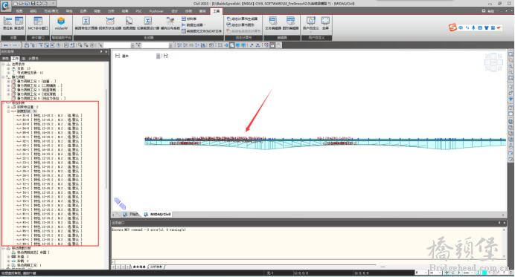The width and height of the screenshot is (515, 277).
Task: Open the 图形编辑器 graphic editor tool
Action: pyautogui.click(x=291, y=23)
